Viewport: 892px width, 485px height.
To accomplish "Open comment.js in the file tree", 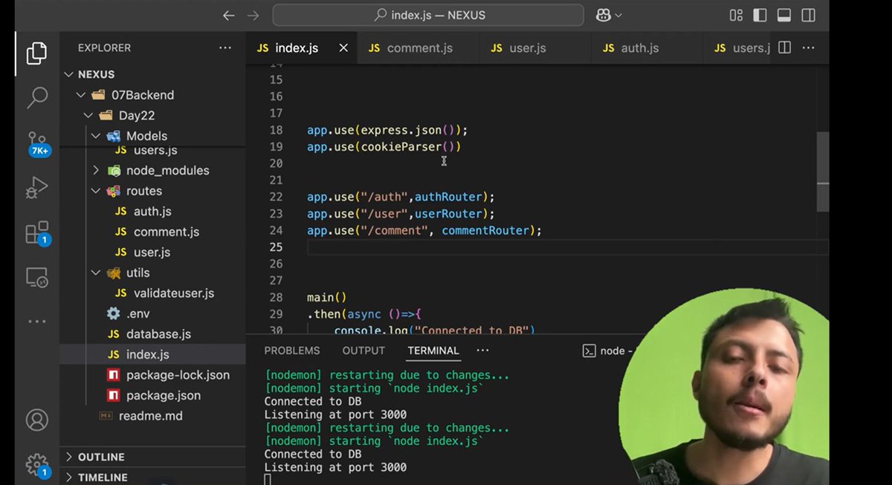I will coord(152,232).
